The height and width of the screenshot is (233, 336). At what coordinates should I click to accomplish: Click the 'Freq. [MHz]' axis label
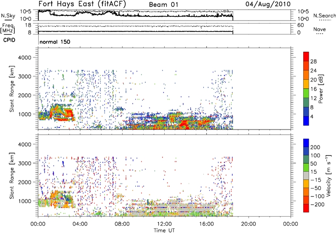(x=8, y=29)
